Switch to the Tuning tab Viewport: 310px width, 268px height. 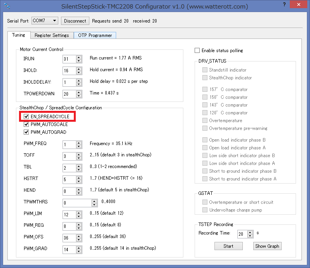pyautogui.click(x=19, y=35)
